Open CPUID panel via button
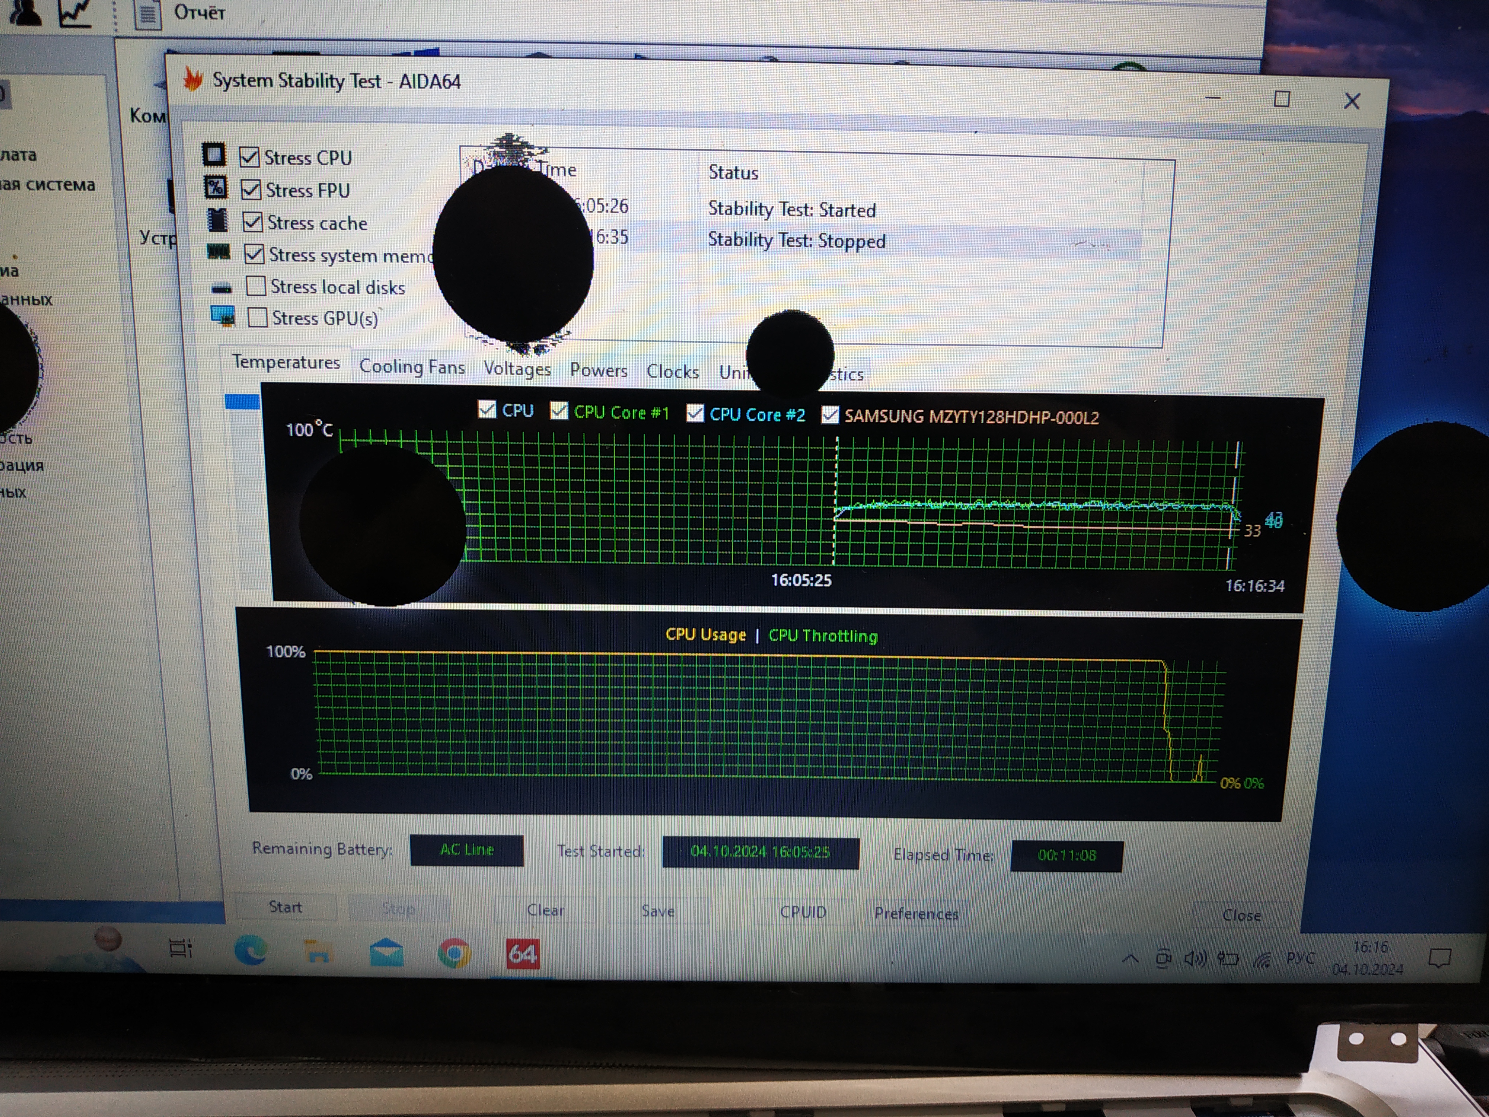The width and height of the screenshot is (1489, 1117). pos(803,912)
